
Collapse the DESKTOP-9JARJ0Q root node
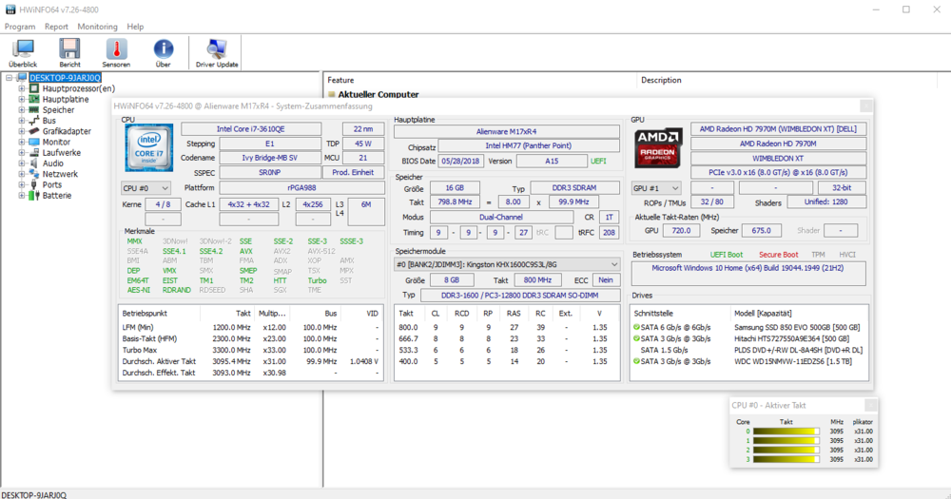tap(10, 78)
